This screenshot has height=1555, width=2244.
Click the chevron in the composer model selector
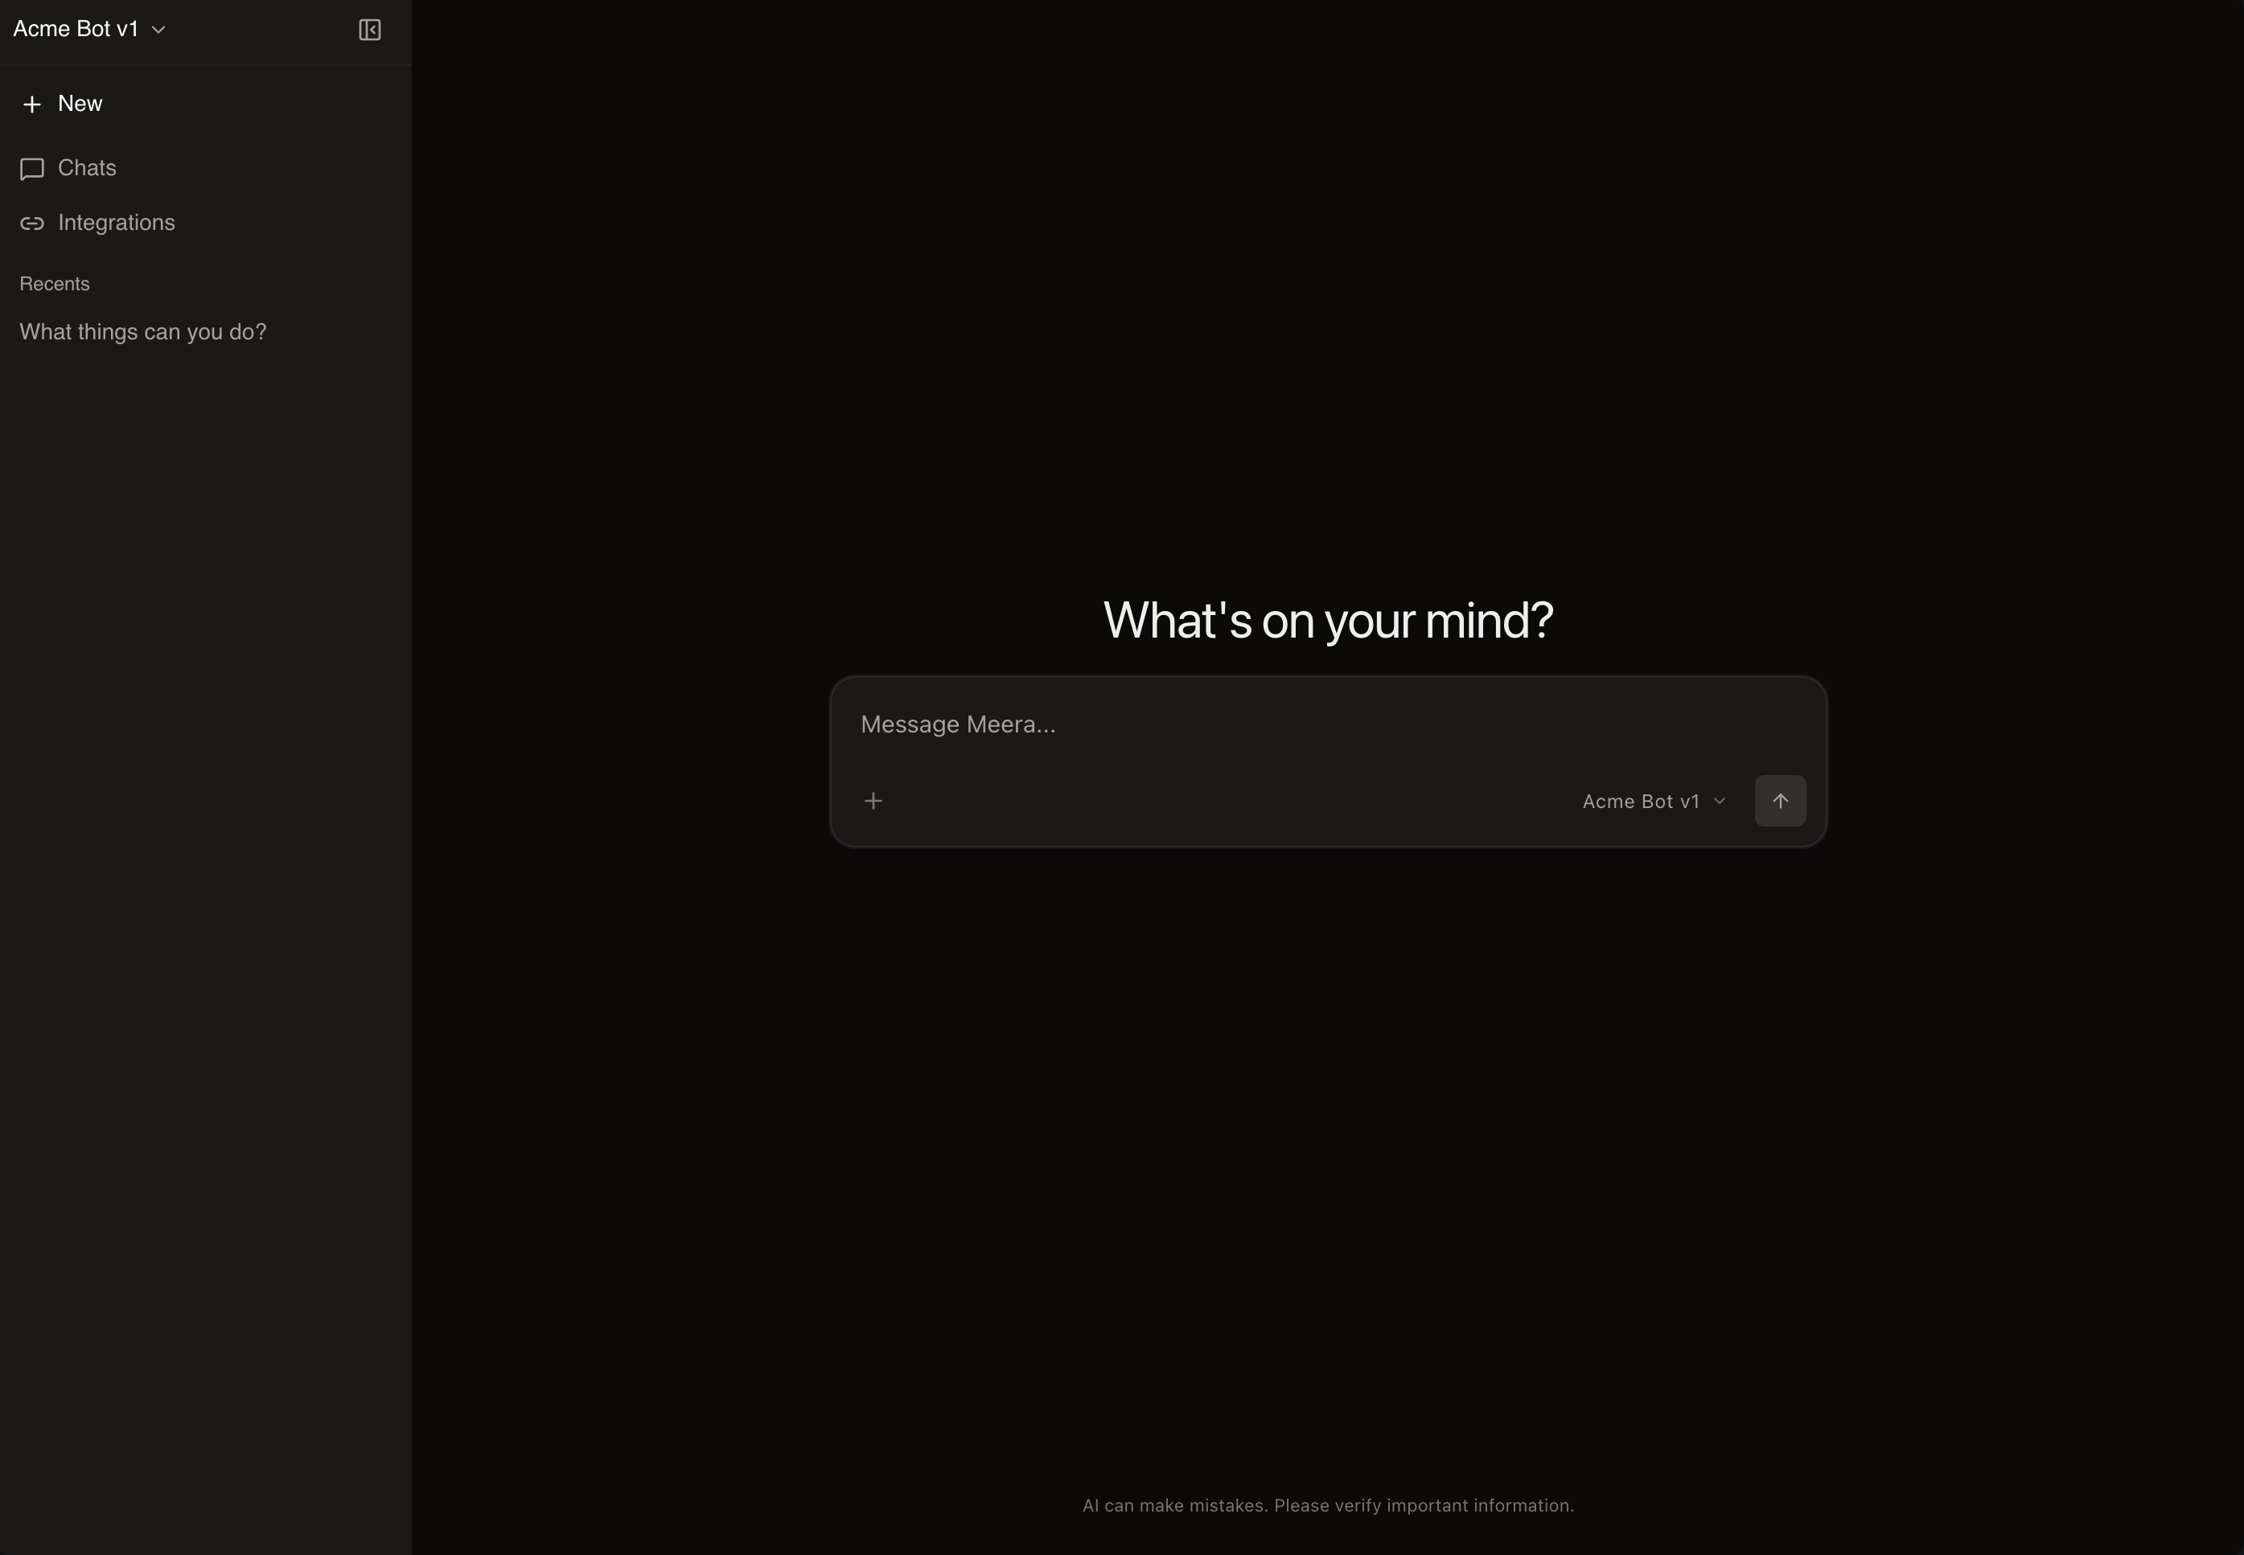tap(1720, 801)
